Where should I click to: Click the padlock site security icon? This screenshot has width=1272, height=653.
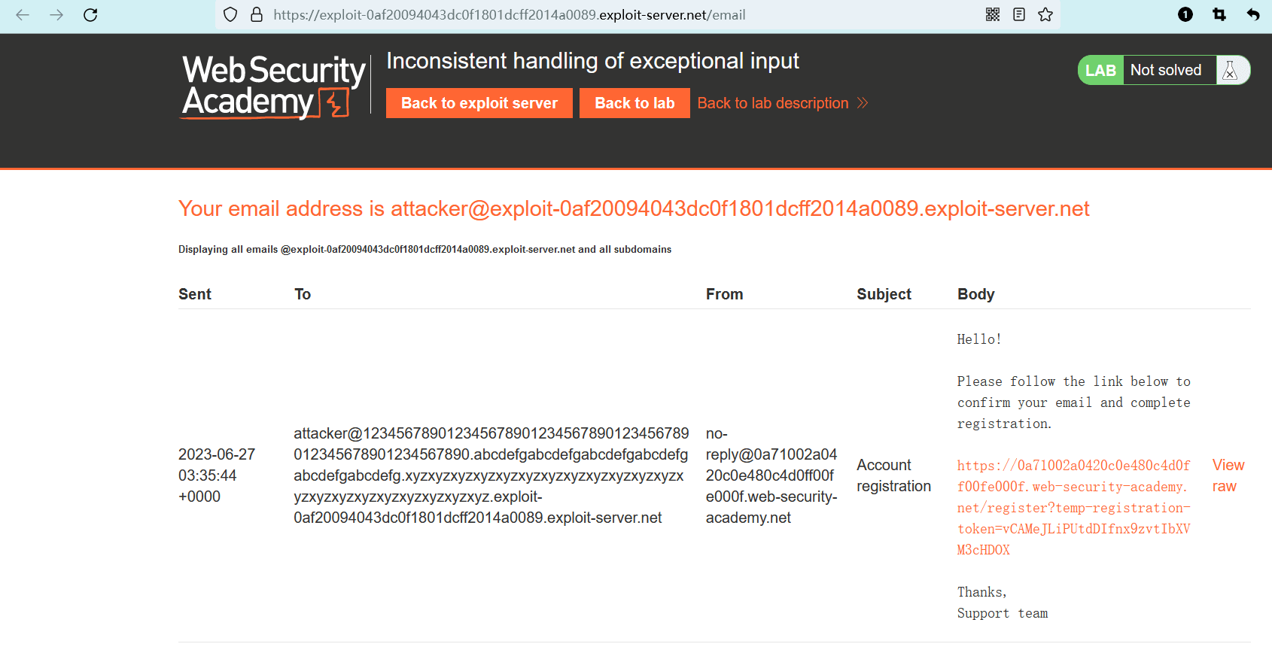(257, 15)
